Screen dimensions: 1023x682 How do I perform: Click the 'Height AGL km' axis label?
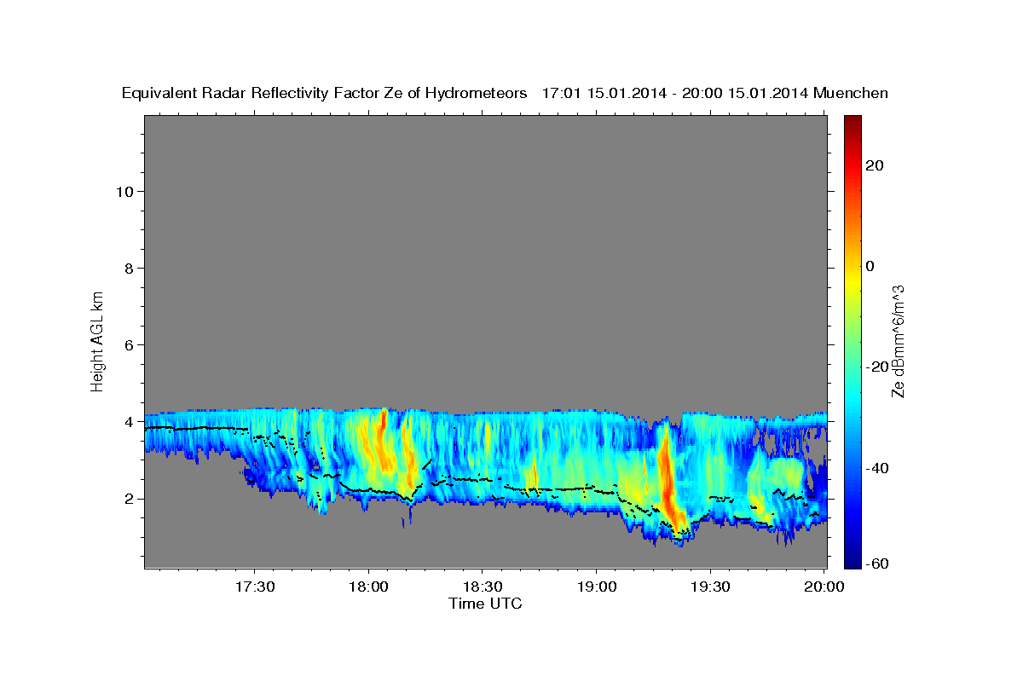(98, 342)
